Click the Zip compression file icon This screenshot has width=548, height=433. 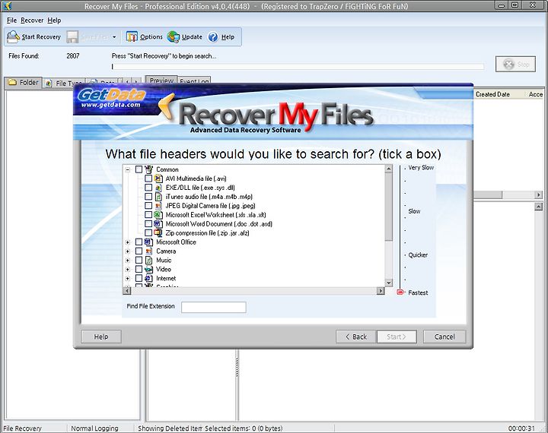(x=158, y=233)
